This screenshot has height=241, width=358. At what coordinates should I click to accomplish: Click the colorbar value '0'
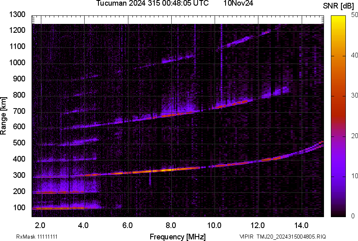tap(353, 216)
